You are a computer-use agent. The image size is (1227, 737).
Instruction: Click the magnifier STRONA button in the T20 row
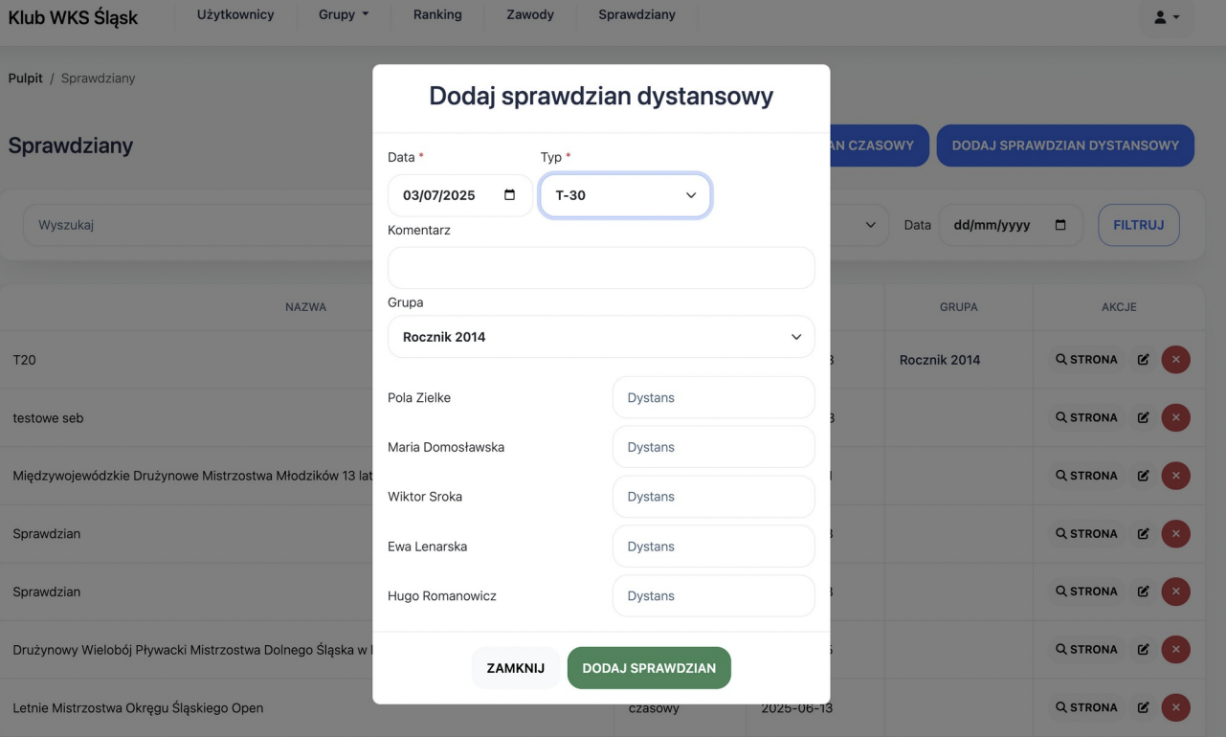[1086, 360]
